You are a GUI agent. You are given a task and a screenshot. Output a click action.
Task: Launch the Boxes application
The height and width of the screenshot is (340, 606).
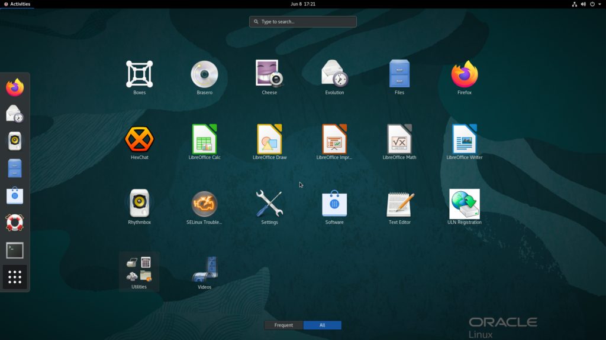[x=139, y=74]
